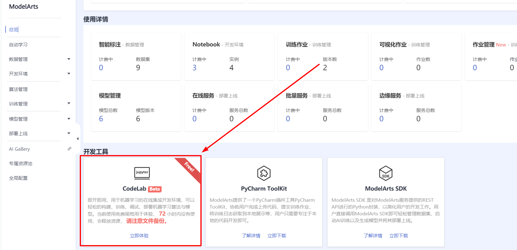Viewport: 517px width, 250px height.
Task: Click the 作业管理 card title
Action: [x=484, y=45]
